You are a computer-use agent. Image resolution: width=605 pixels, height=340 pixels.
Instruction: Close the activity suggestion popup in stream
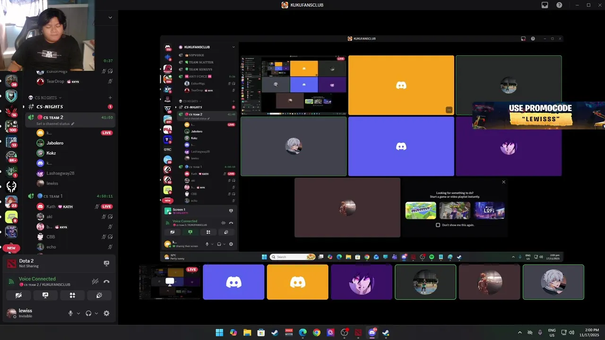(503, 182)
